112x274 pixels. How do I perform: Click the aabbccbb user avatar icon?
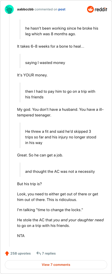(x=9, y=9)
